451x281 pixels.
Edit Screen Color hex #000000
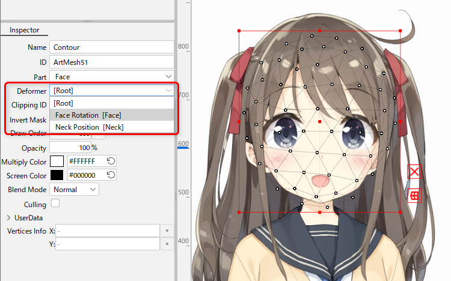(x=86, y=175)
